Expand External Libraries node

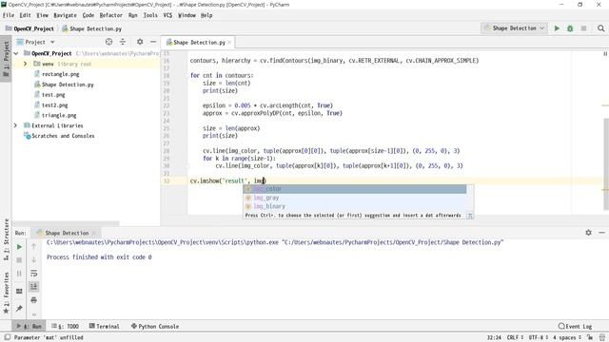[x=15, y=125]
